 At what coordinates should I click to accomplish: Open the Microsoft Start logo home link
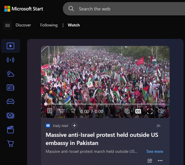point(24,9)
